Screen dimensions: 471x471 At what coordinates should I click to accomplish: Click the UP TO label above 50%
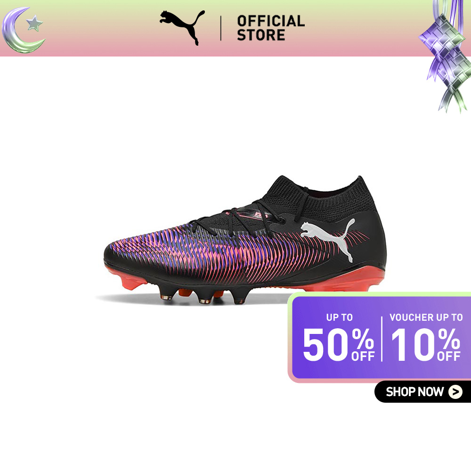pos(340,317)
